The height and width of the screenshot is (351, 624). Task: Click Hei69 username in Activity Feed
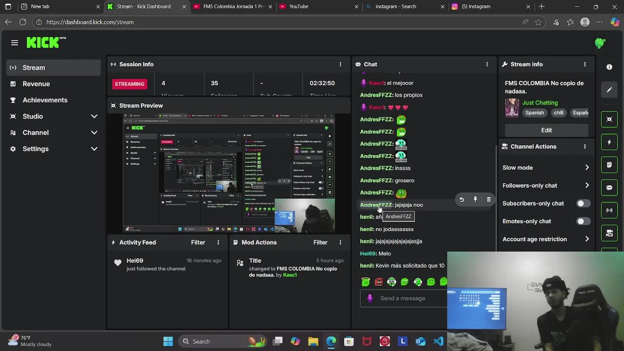tap(135, 261)
